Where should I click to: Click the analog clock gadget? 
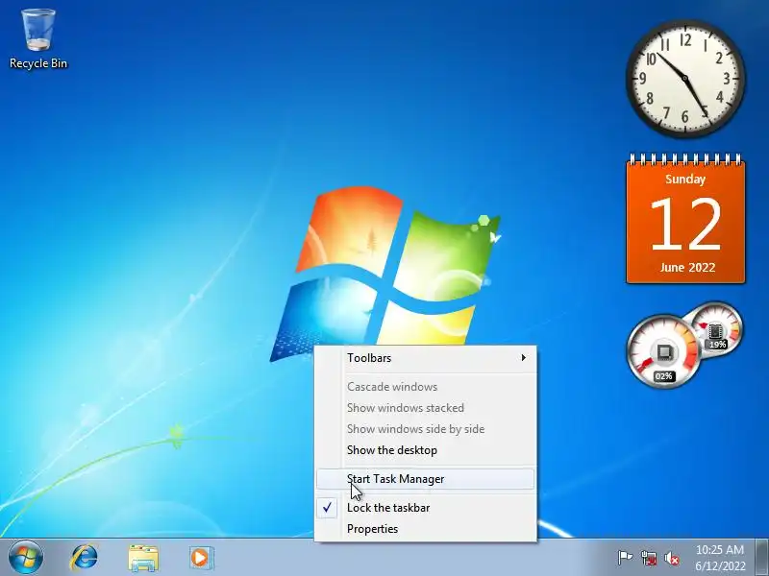(x=685, y=79)
